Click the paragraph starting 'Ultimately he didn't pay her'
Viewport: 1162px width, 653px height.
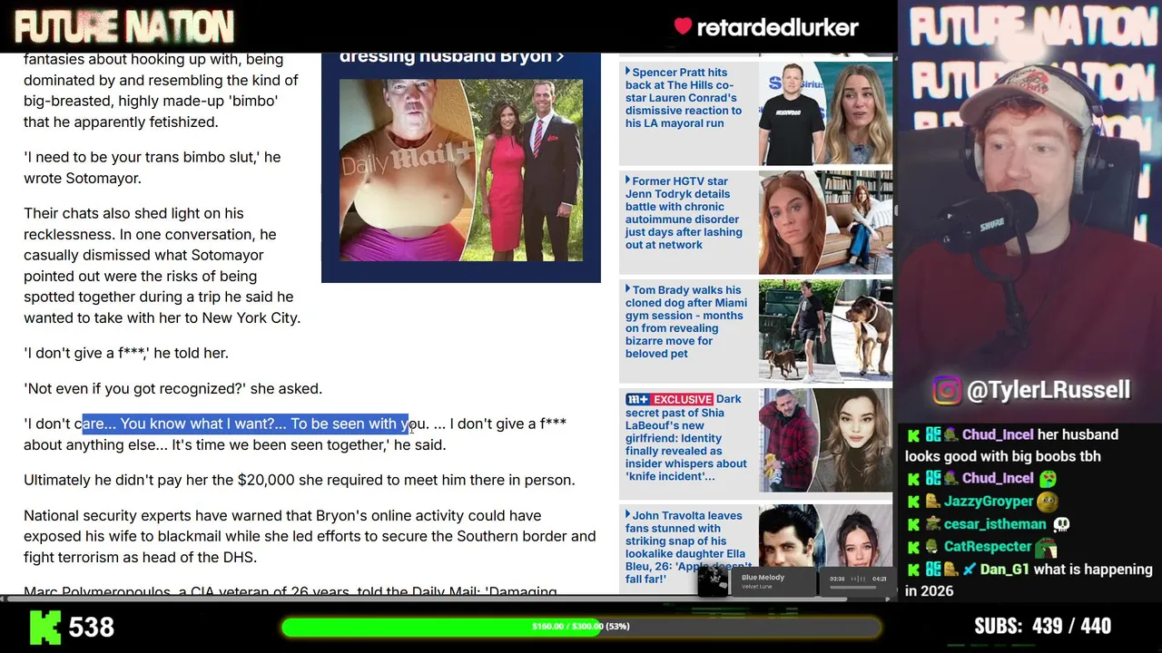[x=300, y=480]
